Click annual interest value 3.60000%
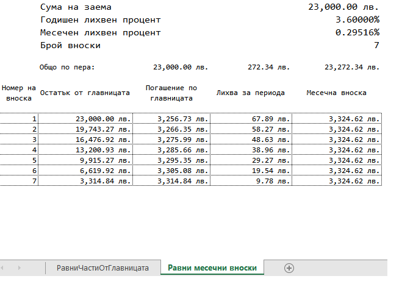Image resolution: width=413 pixels, height=287 pixels. coord(357,19)
